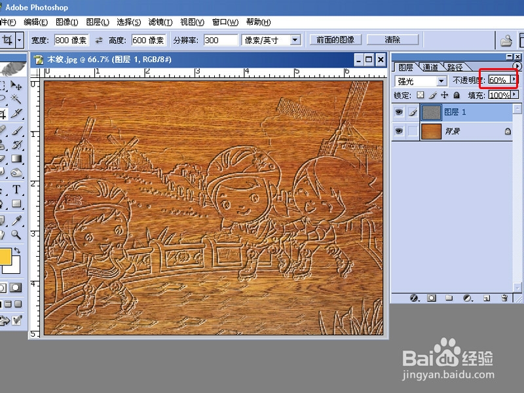
Task: Open the File Browser icon
Action: tap(506, 41)
